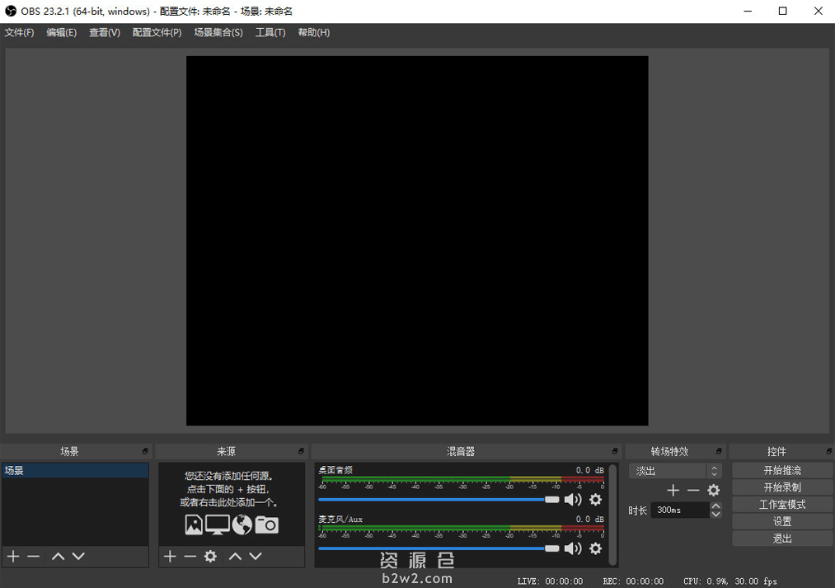Move source down with arrow icon

tap(256, 557)
